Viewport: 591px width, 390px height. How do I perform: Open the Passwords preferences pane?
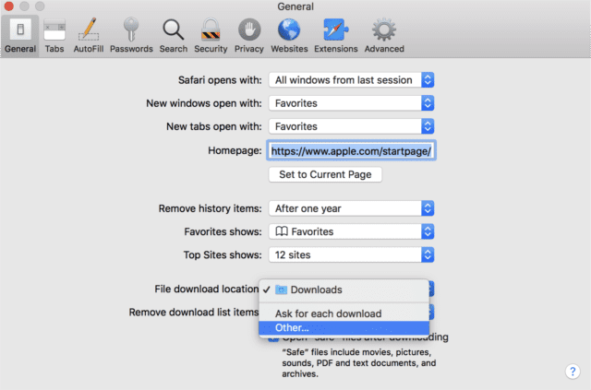132,35
